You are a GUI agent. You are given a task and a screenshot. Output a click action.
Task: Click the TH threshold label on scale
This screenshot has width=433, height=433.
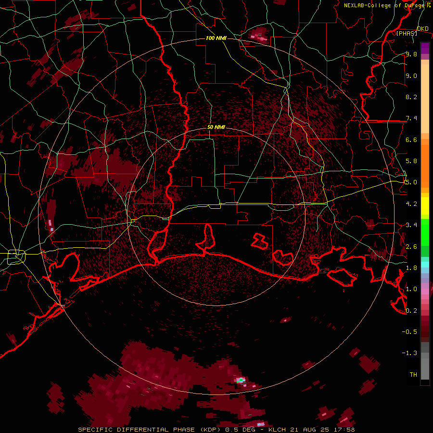click(413, 375)
